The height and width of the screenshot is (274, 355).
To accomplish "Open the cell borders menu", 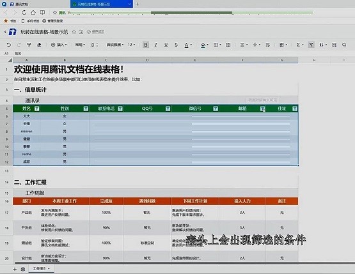I will point(217,45).
